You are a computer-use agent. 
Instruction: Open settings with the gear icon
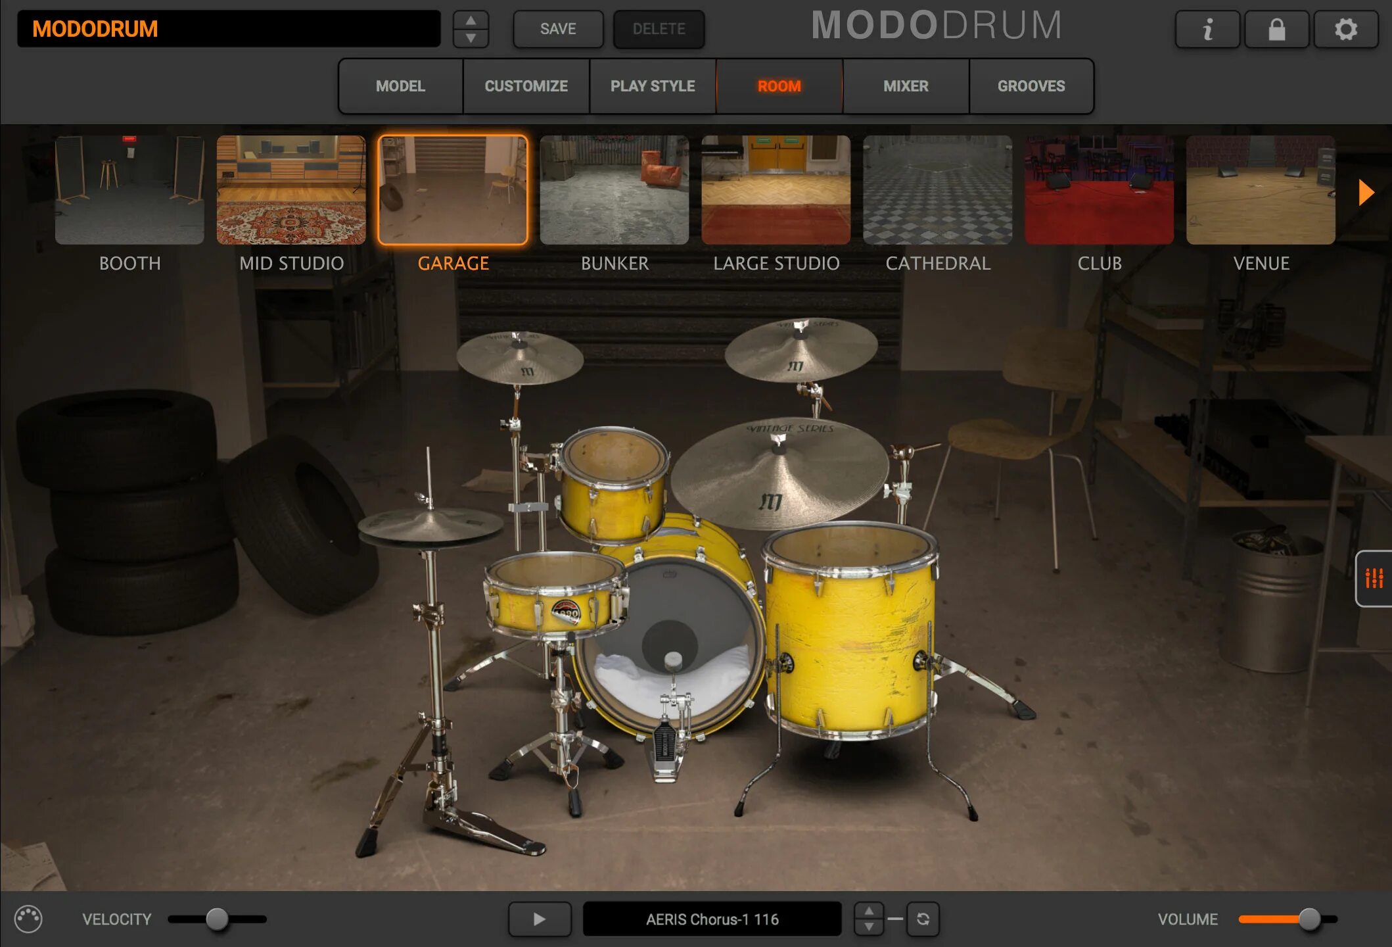(1345, 30)
